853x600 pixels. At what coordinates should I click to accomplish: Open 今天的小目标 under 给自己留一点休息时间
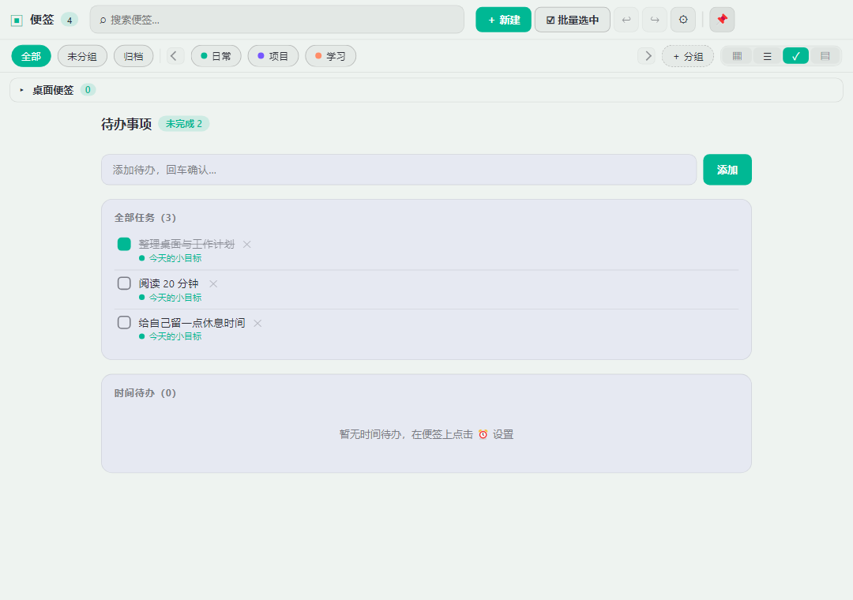point(171,337)
